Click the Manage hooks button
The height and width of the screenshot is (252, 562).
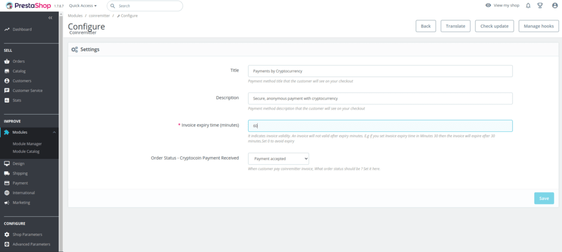(x=539, y=26)
